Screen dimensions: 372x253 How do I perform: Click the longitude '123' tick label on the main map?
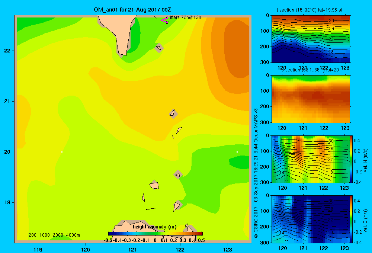[x=228, y=249]
